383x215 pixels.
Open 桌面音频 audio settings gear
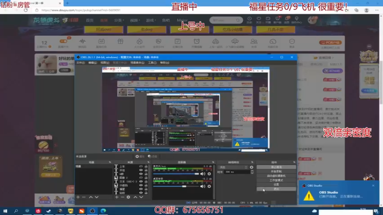(209, 186)
